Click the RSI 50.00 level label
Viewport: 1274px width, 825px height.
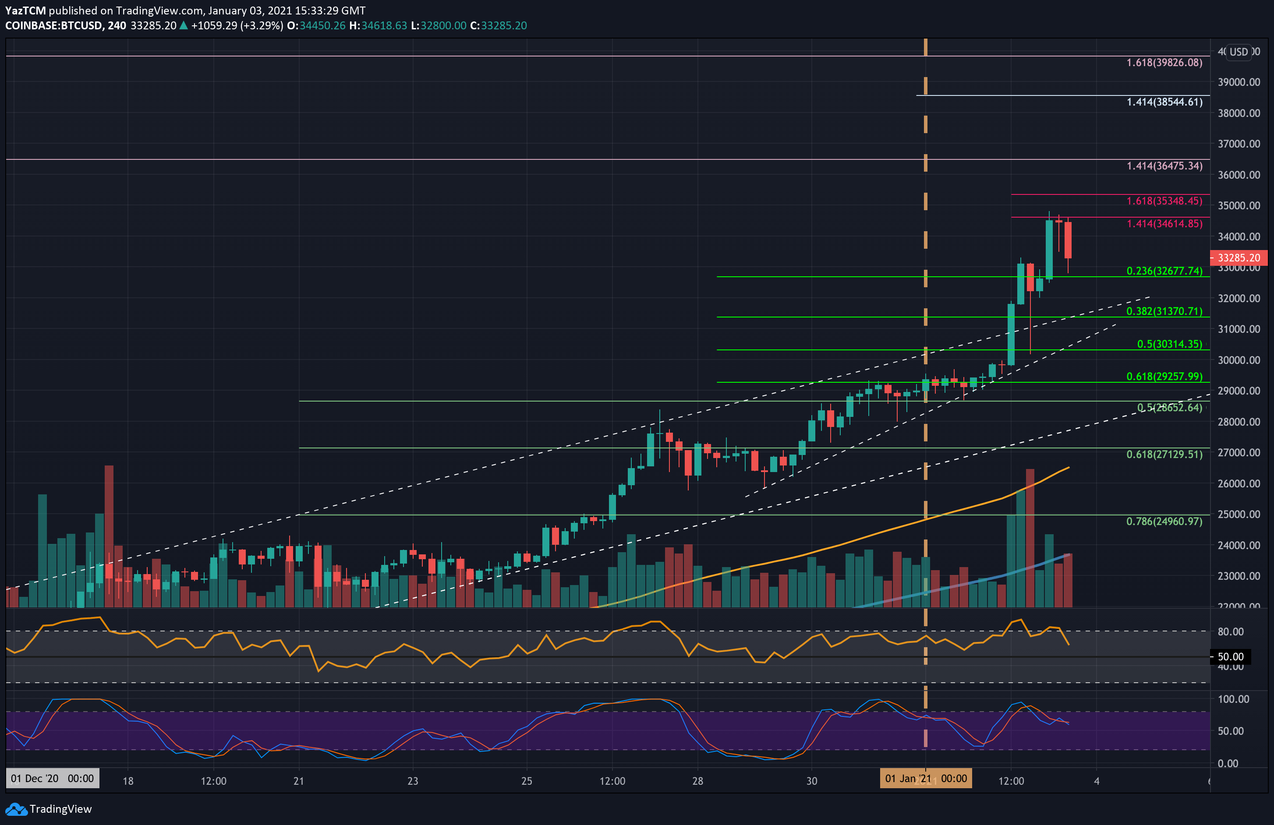click(1231, 656)
